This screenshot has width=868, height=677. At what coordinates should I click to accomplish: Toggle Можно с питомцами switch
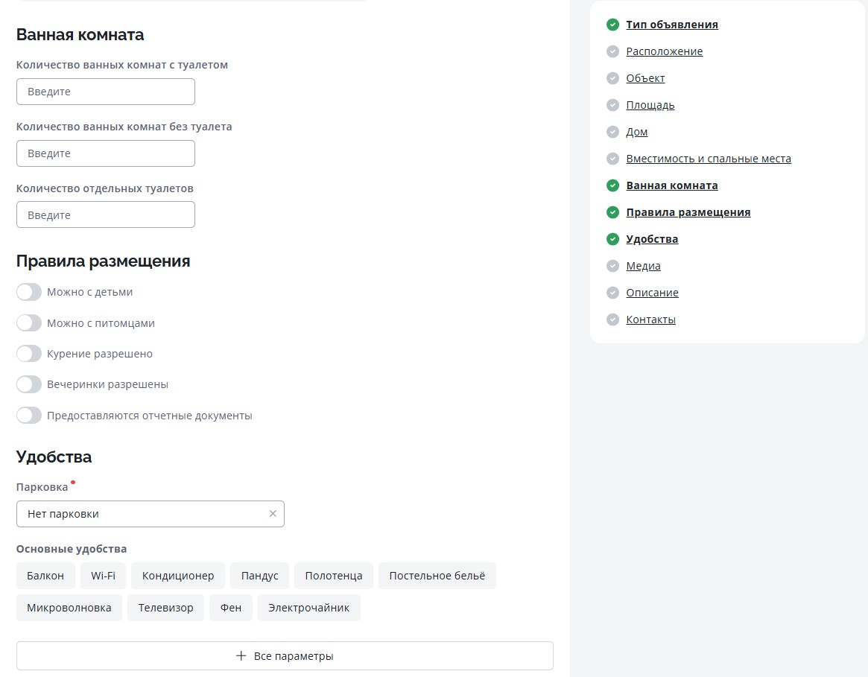coord(29,323)
